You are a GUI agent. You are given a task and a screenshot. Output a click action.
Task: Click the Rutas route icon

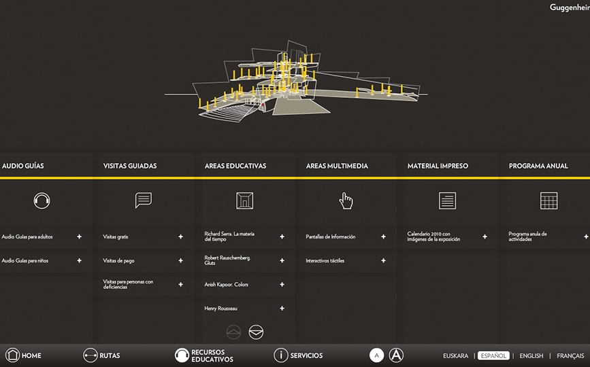(x=91, y=355)
